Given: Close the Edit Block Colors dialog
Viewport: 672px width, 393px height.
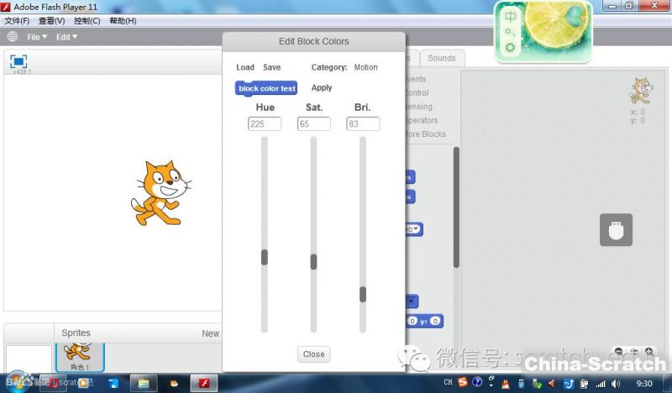Looking at the screenshot, I should click(313, 354).
